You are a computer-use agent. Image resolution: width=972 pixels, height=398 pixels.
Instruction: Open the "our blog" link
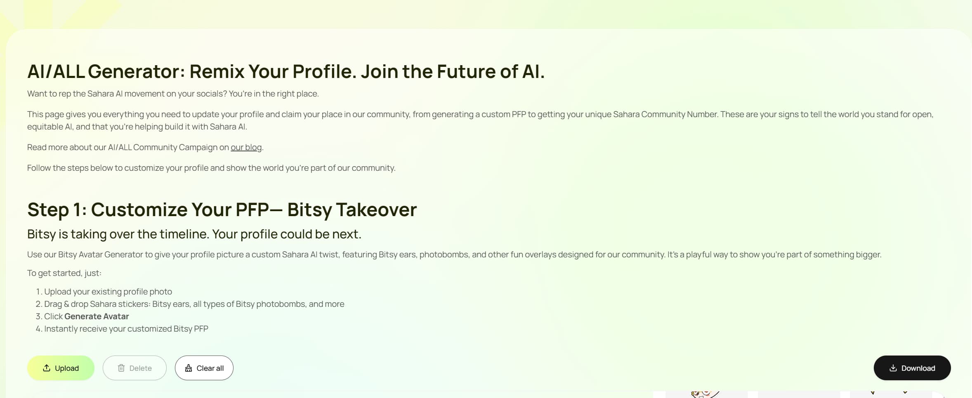(246, 147)
